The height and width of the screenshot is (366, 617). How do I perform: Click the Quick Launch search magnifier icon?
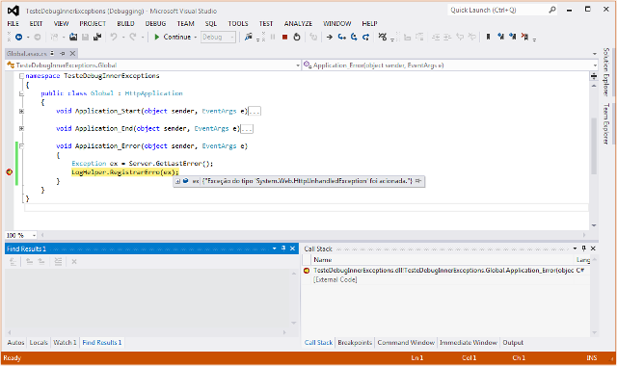552,10
